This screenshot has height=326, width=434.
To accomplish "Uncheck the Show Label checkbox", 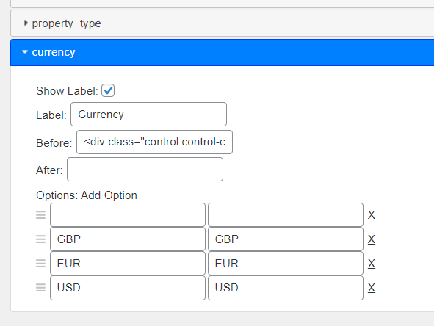I will click(108, 90).
